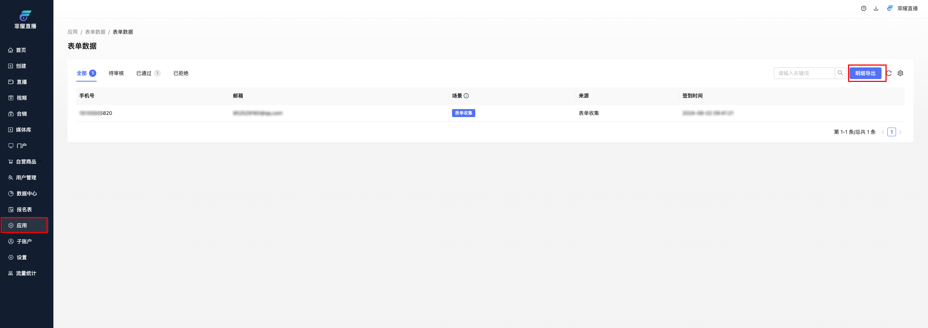The image size is (928, 328).
Task: Click the 明细导出 export button
Action: (865, 73)
